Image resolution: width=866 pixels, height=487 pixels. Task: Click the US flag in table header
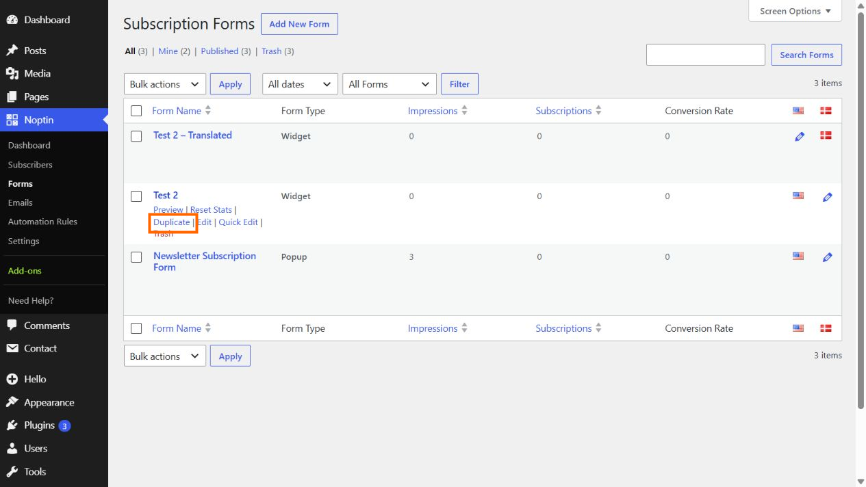798,111
